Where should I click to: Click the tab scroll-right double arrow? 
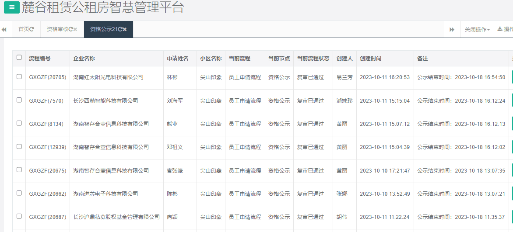(452, 29)
